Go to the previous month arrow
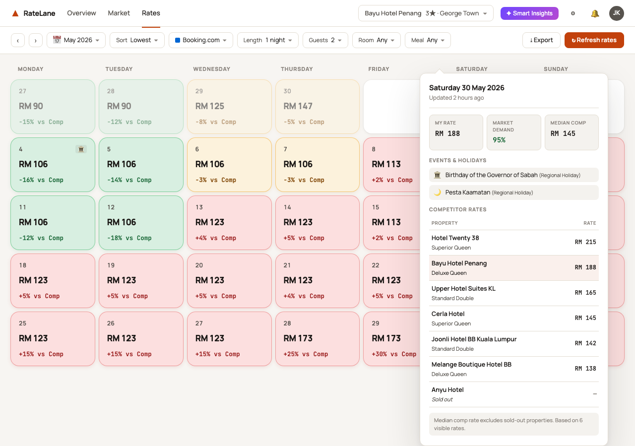The width and height of the screenshot is (635, 446). 18,40
